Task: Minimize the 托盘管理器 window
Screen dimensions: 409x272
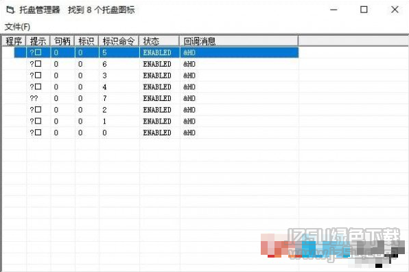Action: tap(334, 10)
